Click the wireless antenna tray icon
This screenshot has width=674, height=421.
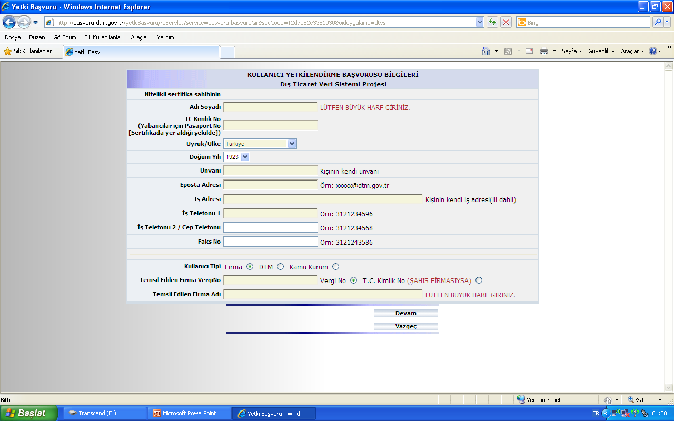click(635, 413)
